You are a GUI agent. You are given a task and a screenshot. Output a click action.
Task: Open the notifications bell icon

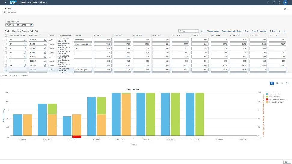coord(280,2)
